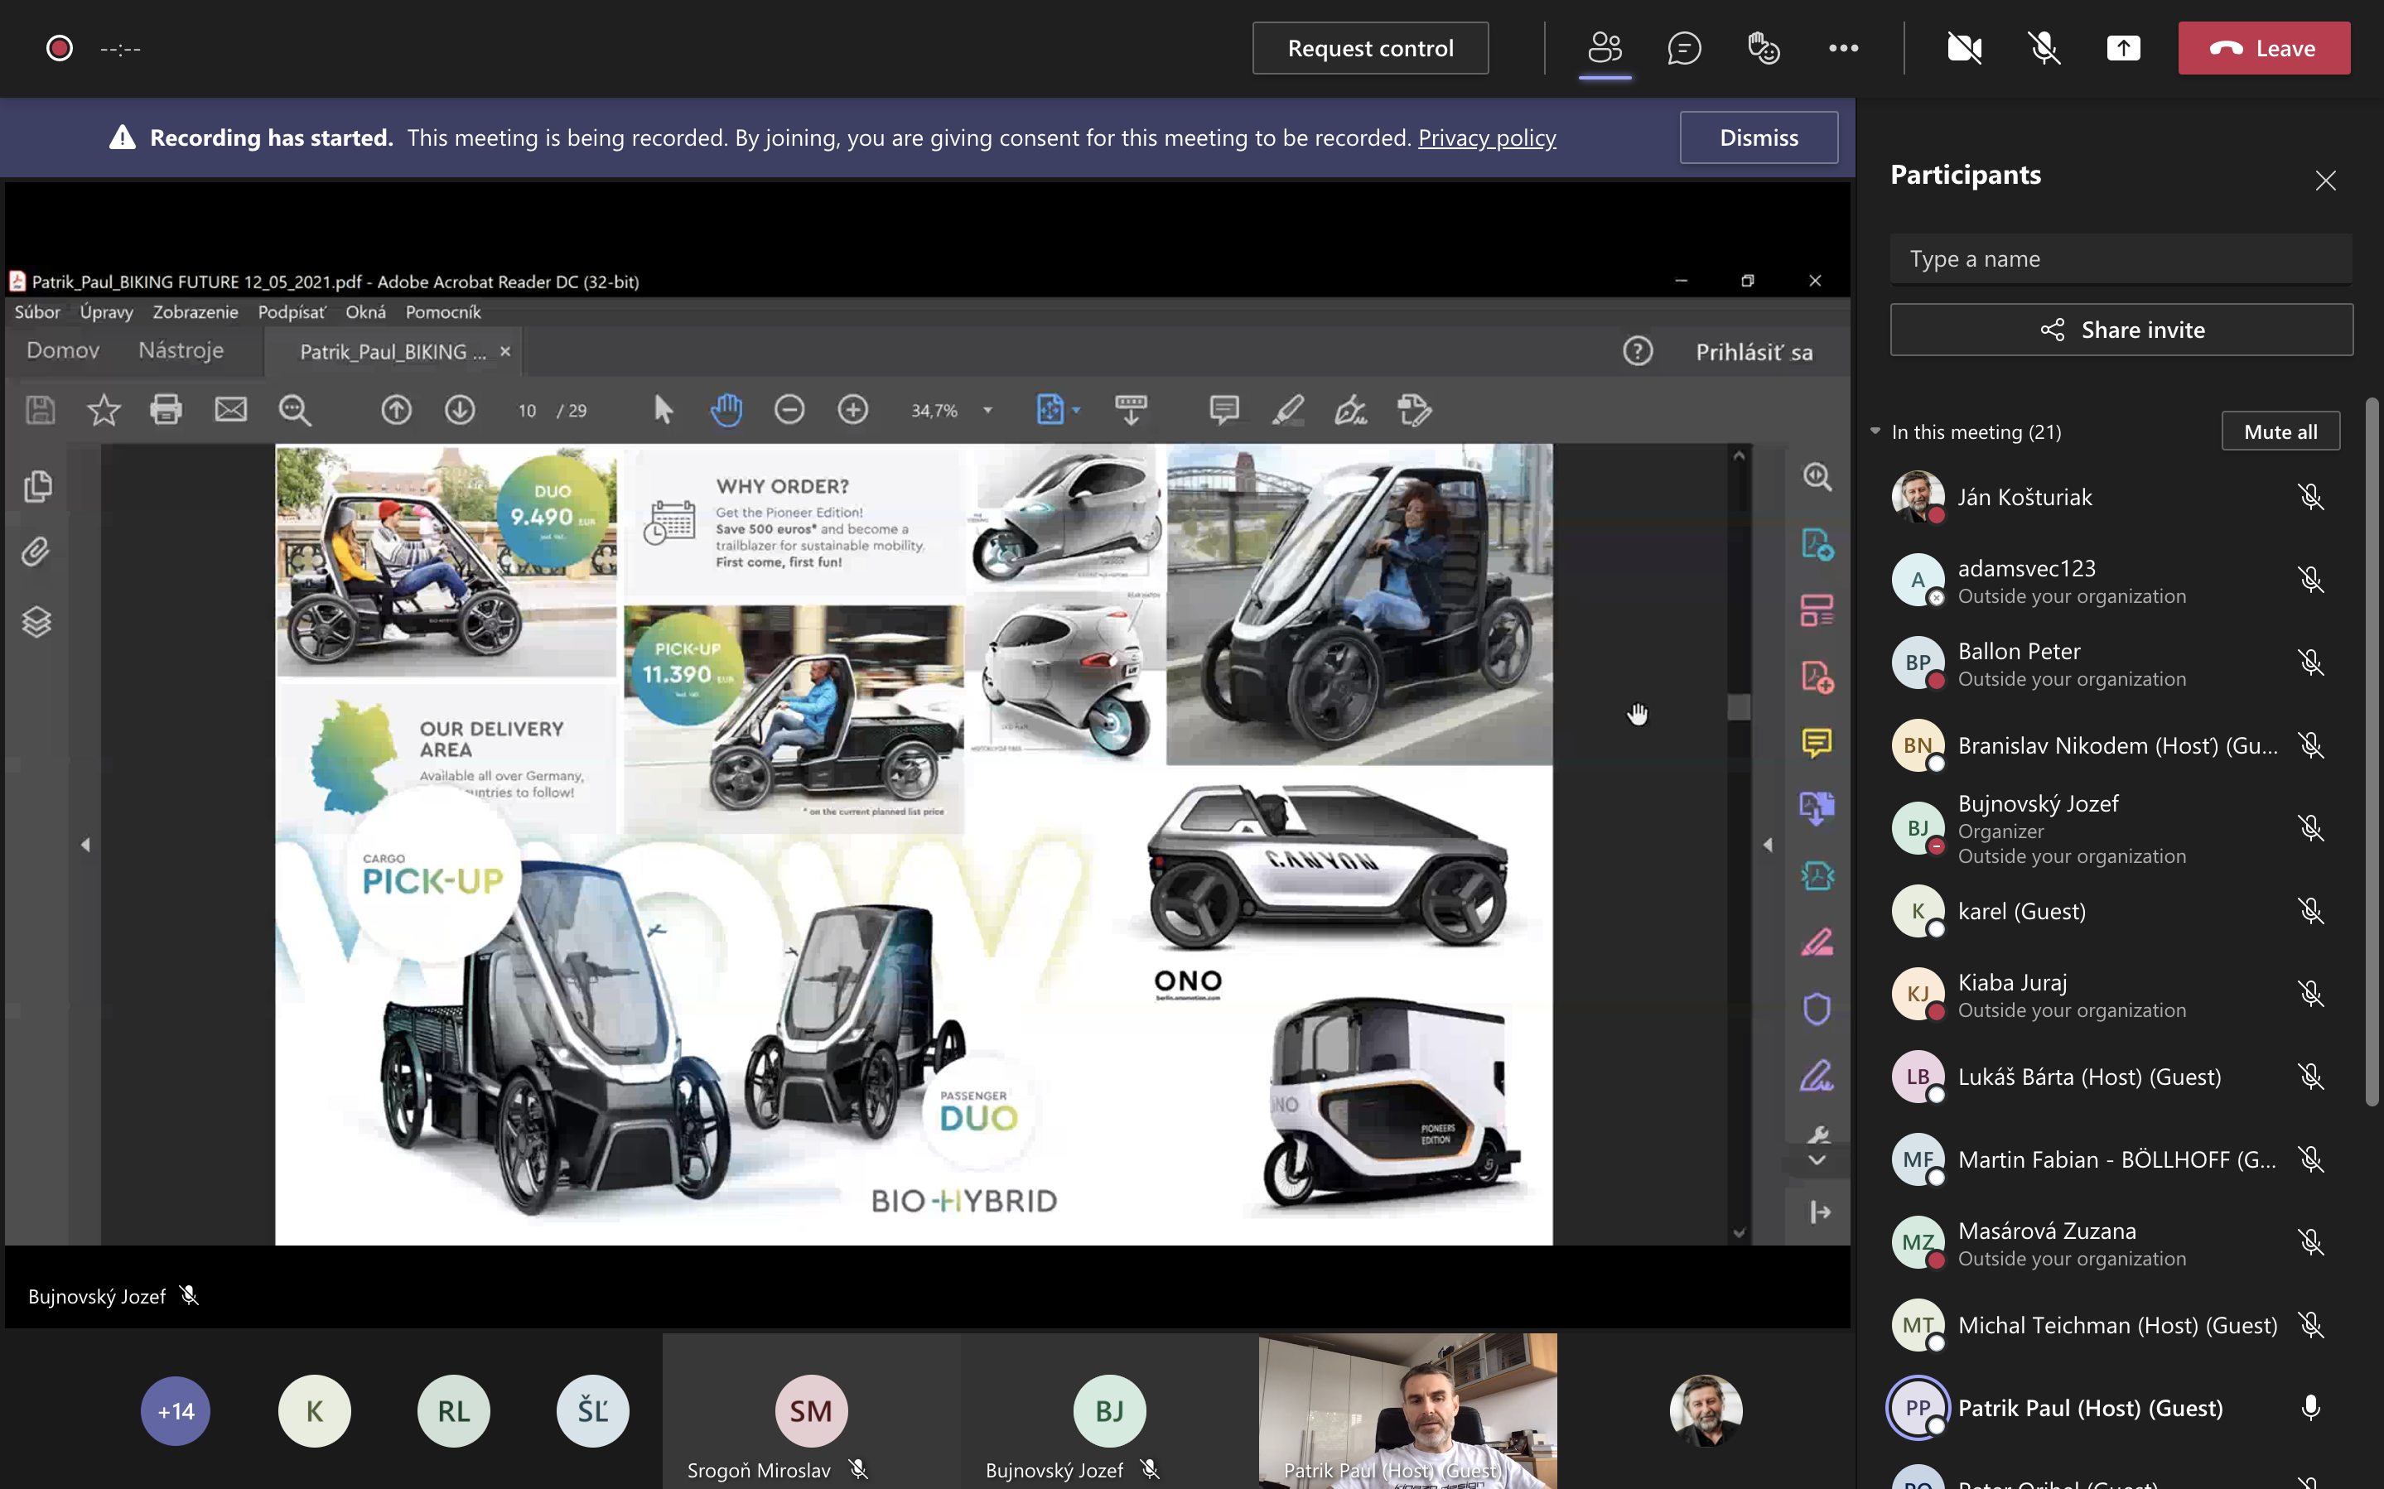2384x1489 pixels.
Task: Click the bookmark star icon
Action: click(x=104, y=410)
